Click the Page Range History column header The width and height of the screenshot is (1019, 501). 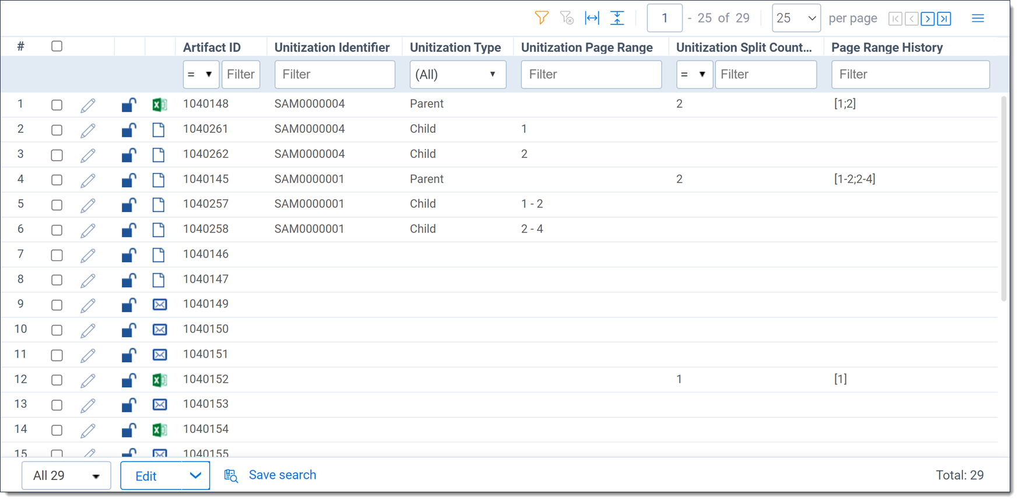[887, 48]
